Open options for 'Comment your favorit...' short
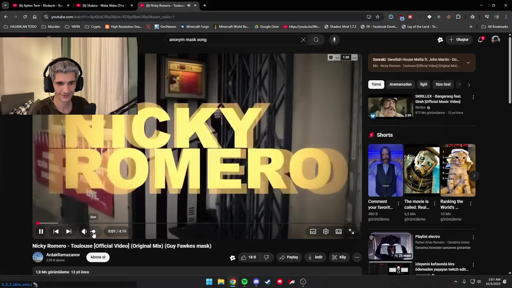512x288 pixels. (398, 204)
